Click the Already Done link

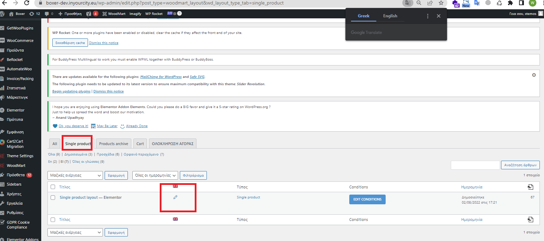137,126
